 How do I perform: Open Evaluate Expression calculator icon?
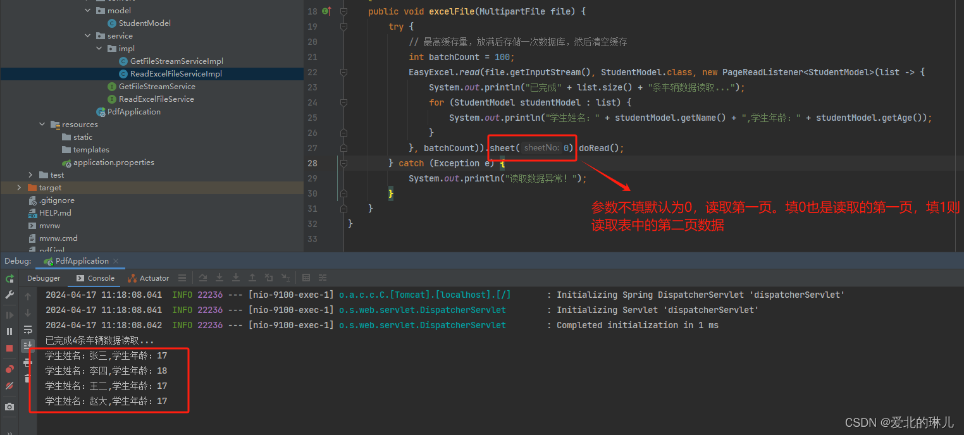(x=306, y=278)
